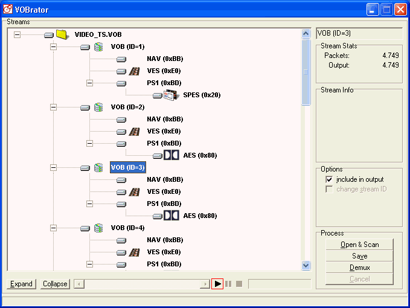Select the SPES (0x20) stream
The width and height of the screenshot is (410, 308).
point(202,95)
